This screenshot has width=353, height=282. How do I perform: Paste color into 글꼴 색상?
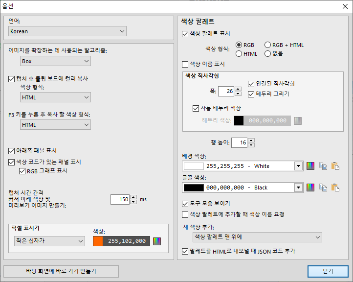pyautogui.click(x=335, y=188)
